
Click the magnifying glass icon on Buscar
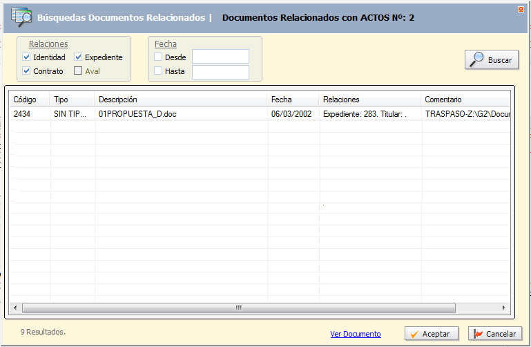click(476, 59)
